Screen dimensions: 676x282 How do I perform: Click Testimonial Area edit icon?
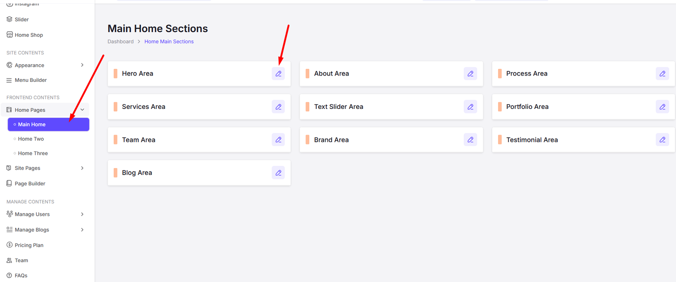(x=662, y=140)
